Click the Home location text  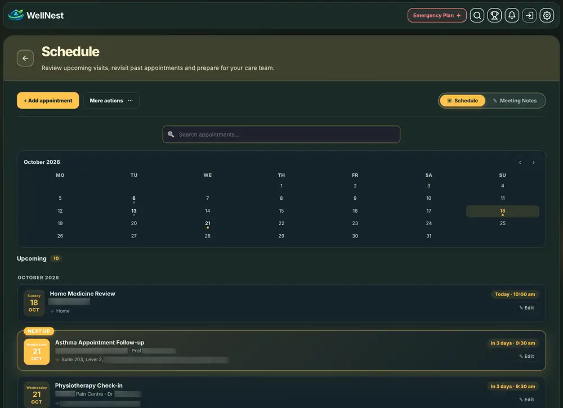63,311
